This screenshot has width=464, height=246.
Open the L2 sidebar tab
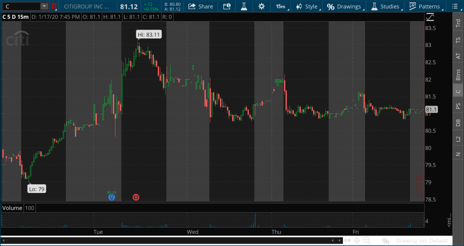pyautogui.click(x=458, y=139)
